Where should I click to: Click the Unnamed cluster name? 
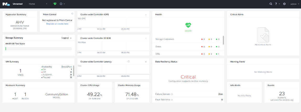pos(18,4)
